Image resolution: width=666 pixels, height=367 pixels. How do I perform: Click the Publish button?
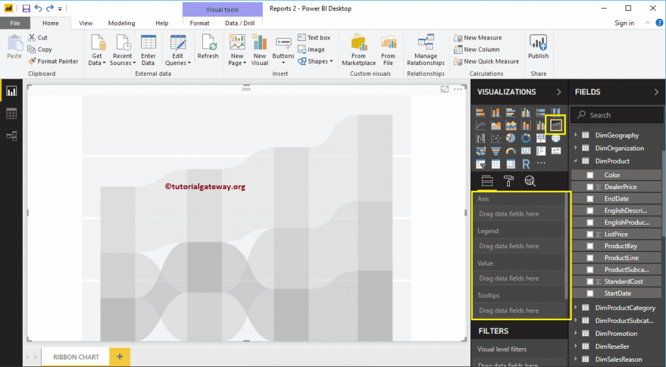[x=538, y=47]
